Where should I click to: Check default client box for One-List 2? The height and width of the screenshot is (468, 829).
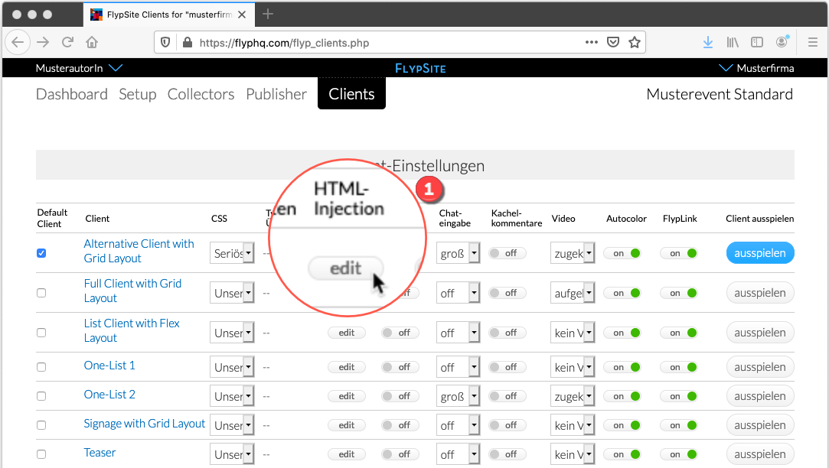pyautogui.click(x=41, y=396)
